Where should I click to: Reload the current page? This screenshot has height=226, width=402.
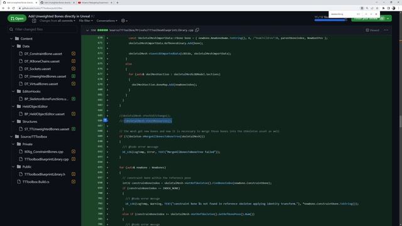click(x=13, y=8)
